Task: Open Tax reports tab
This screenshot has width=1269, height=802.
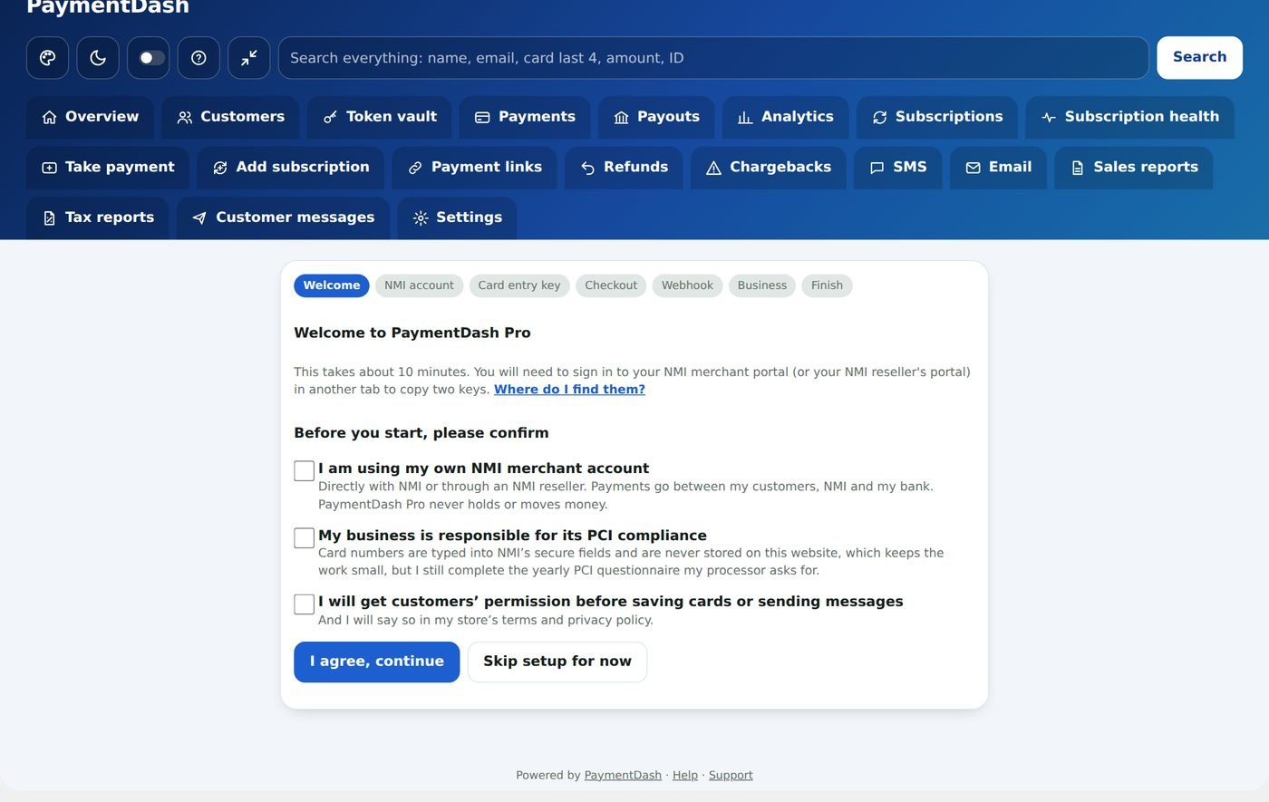Action: click(x=98, y=218)
